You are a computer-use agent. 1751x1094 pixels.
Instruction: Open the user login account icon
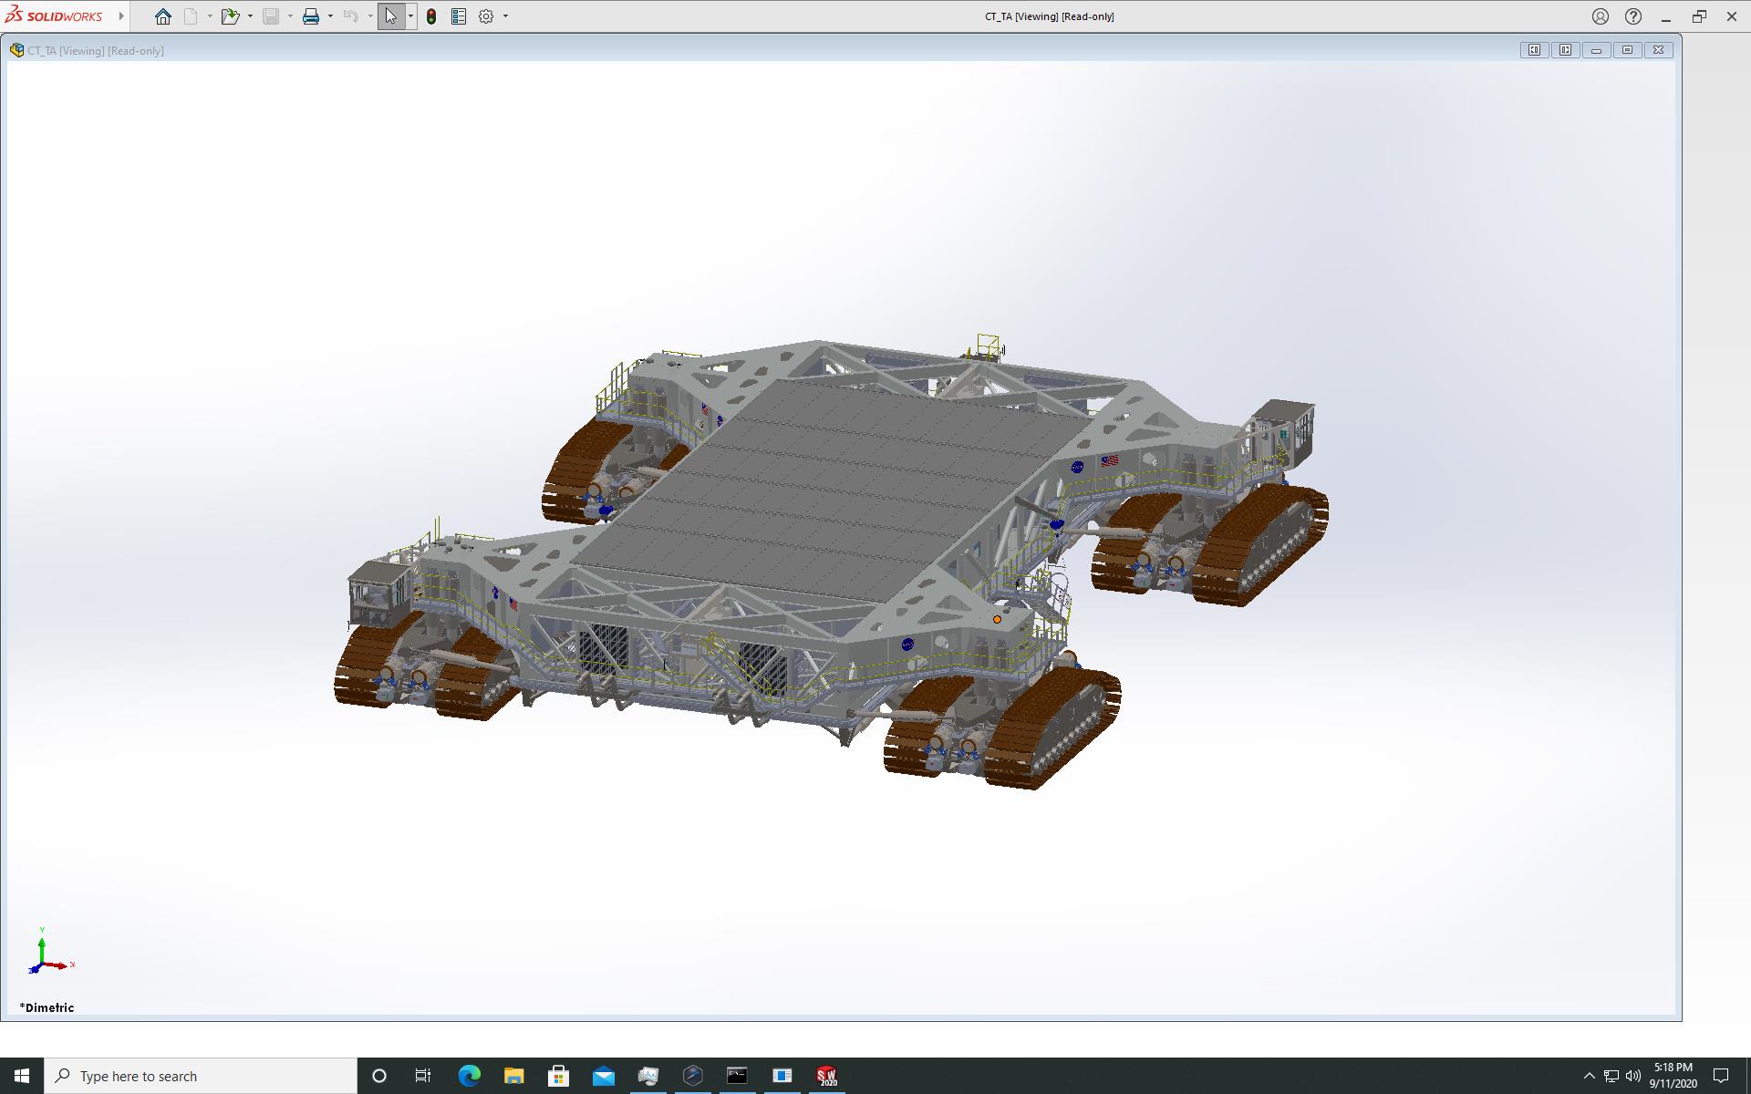point(1601,16)
